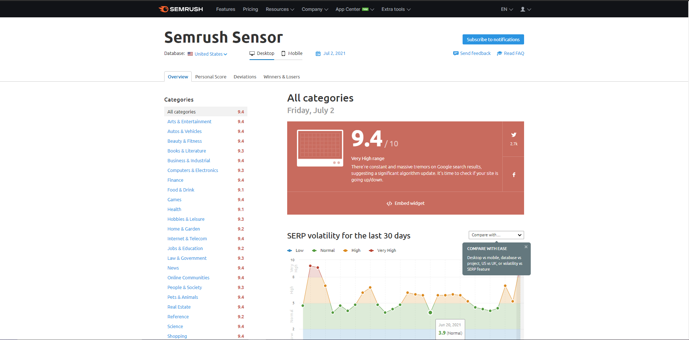Screen dimensions: 689x340
Task: Open Beauty & Fitness category
Action: [184, 141]
